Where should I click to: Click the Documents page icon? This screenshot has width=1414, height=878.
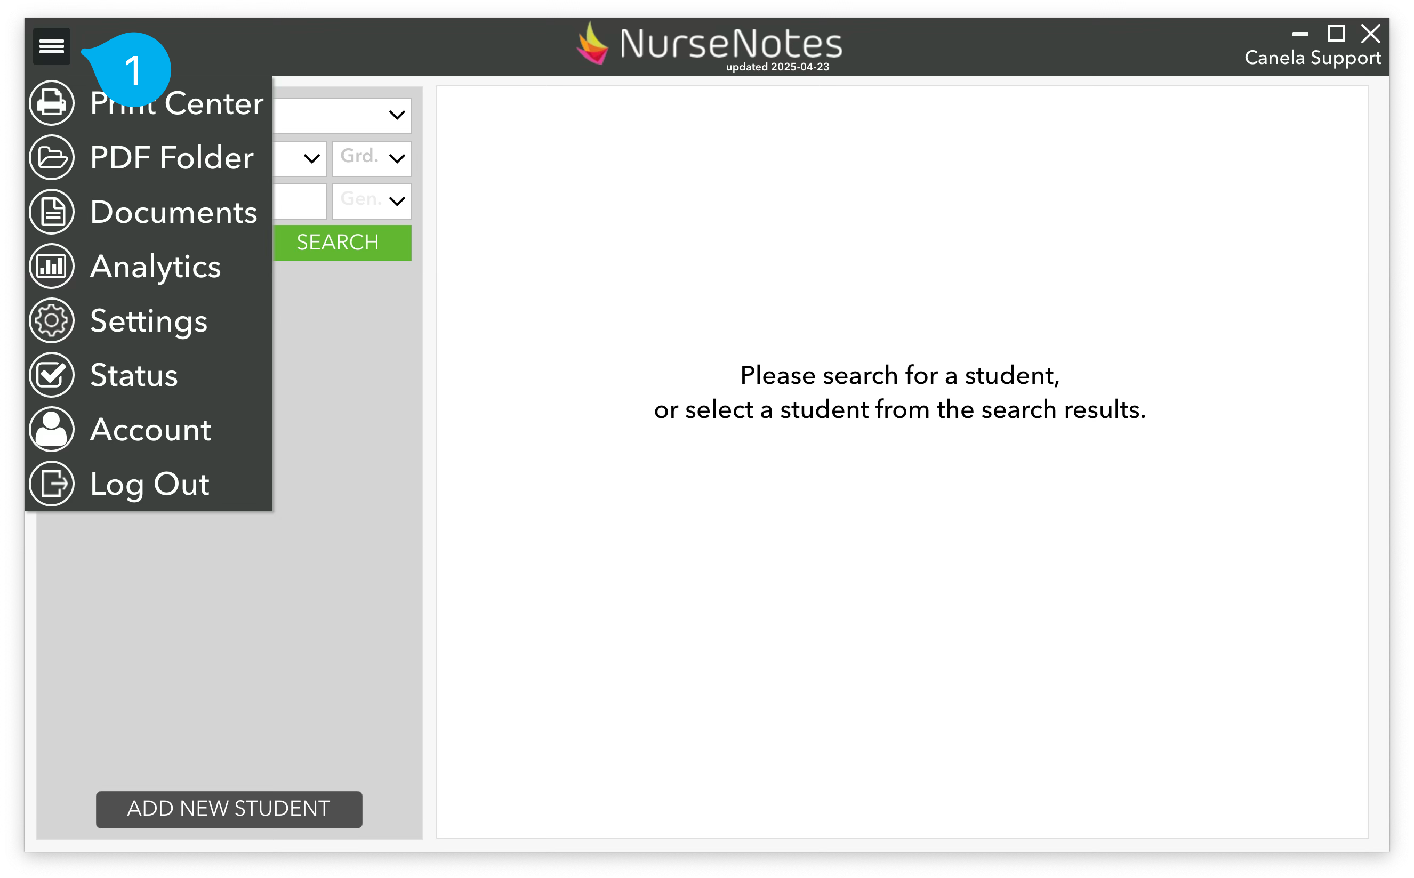pos(52,212)
